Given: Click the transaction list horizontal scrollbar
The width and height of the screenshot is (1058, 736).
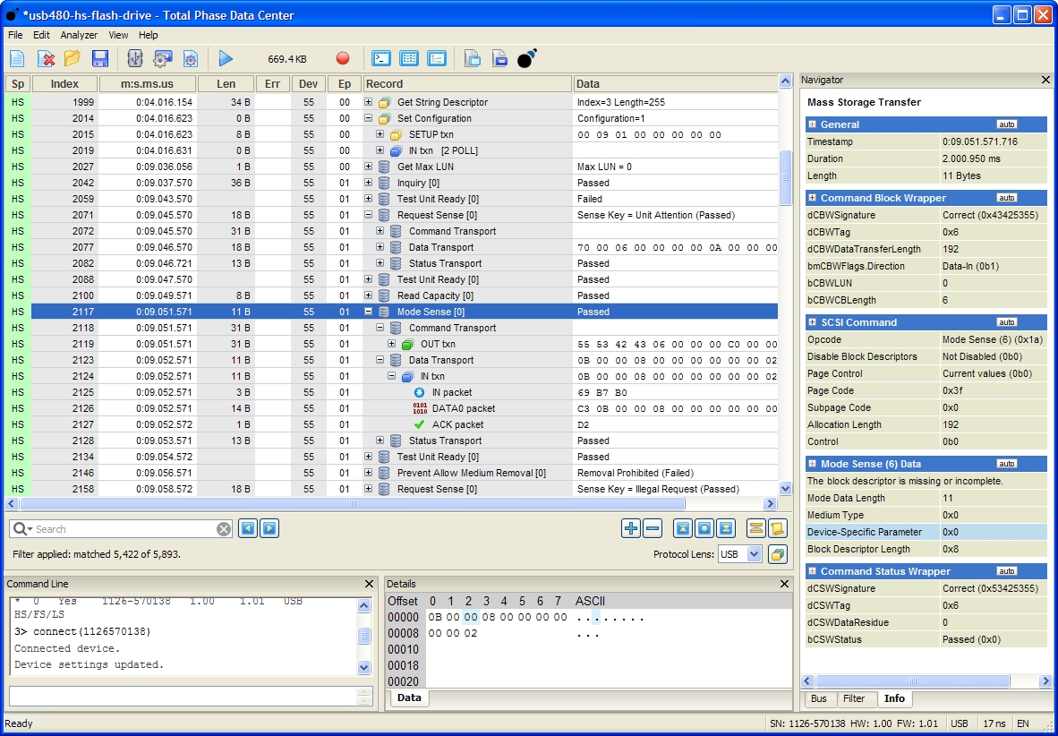Looking at the screenshot, I should click(x=353, y=504).
